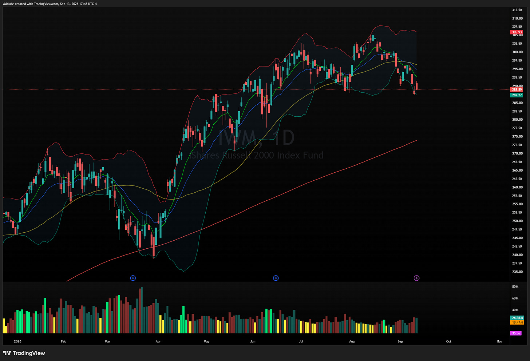Click the 300.00 level on price scale

pos(517,52)
